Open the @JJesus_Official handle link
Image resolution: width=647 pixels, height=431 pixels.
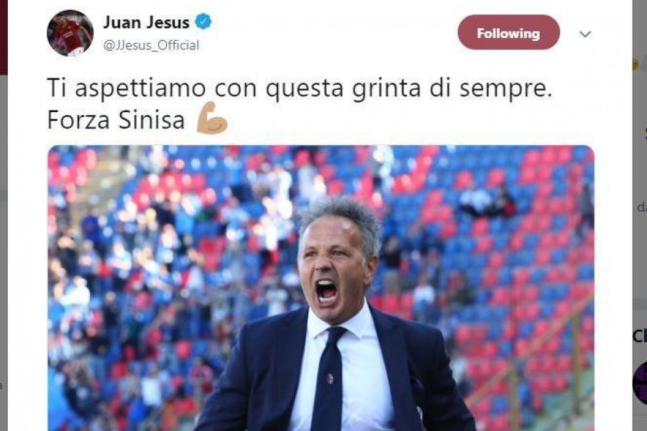pos(151,45)
